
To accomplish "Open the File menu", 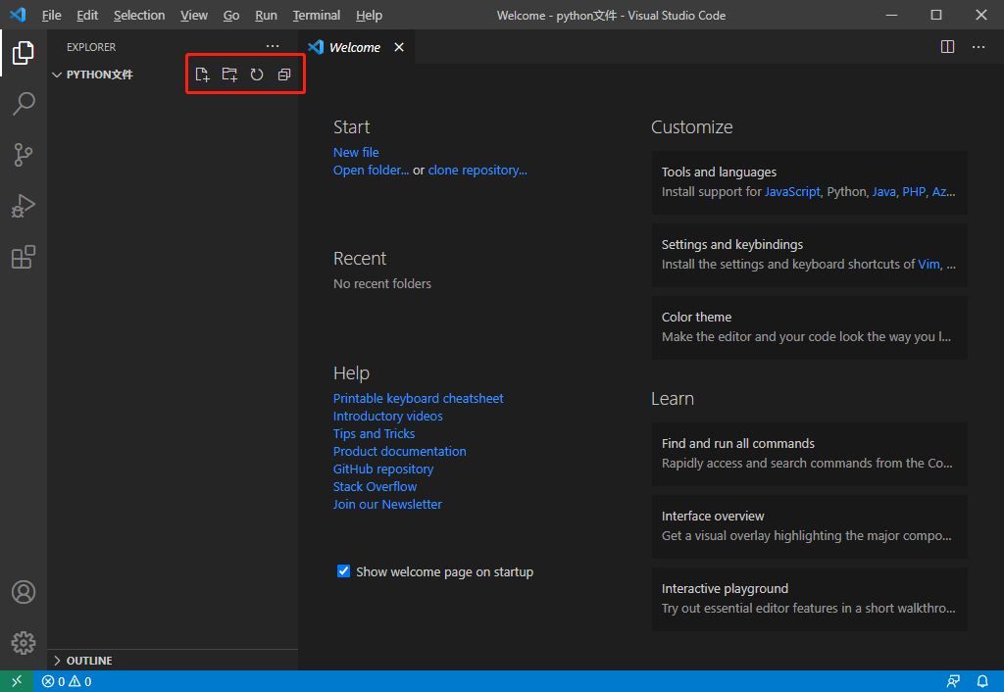I will [x=52, y=15].
